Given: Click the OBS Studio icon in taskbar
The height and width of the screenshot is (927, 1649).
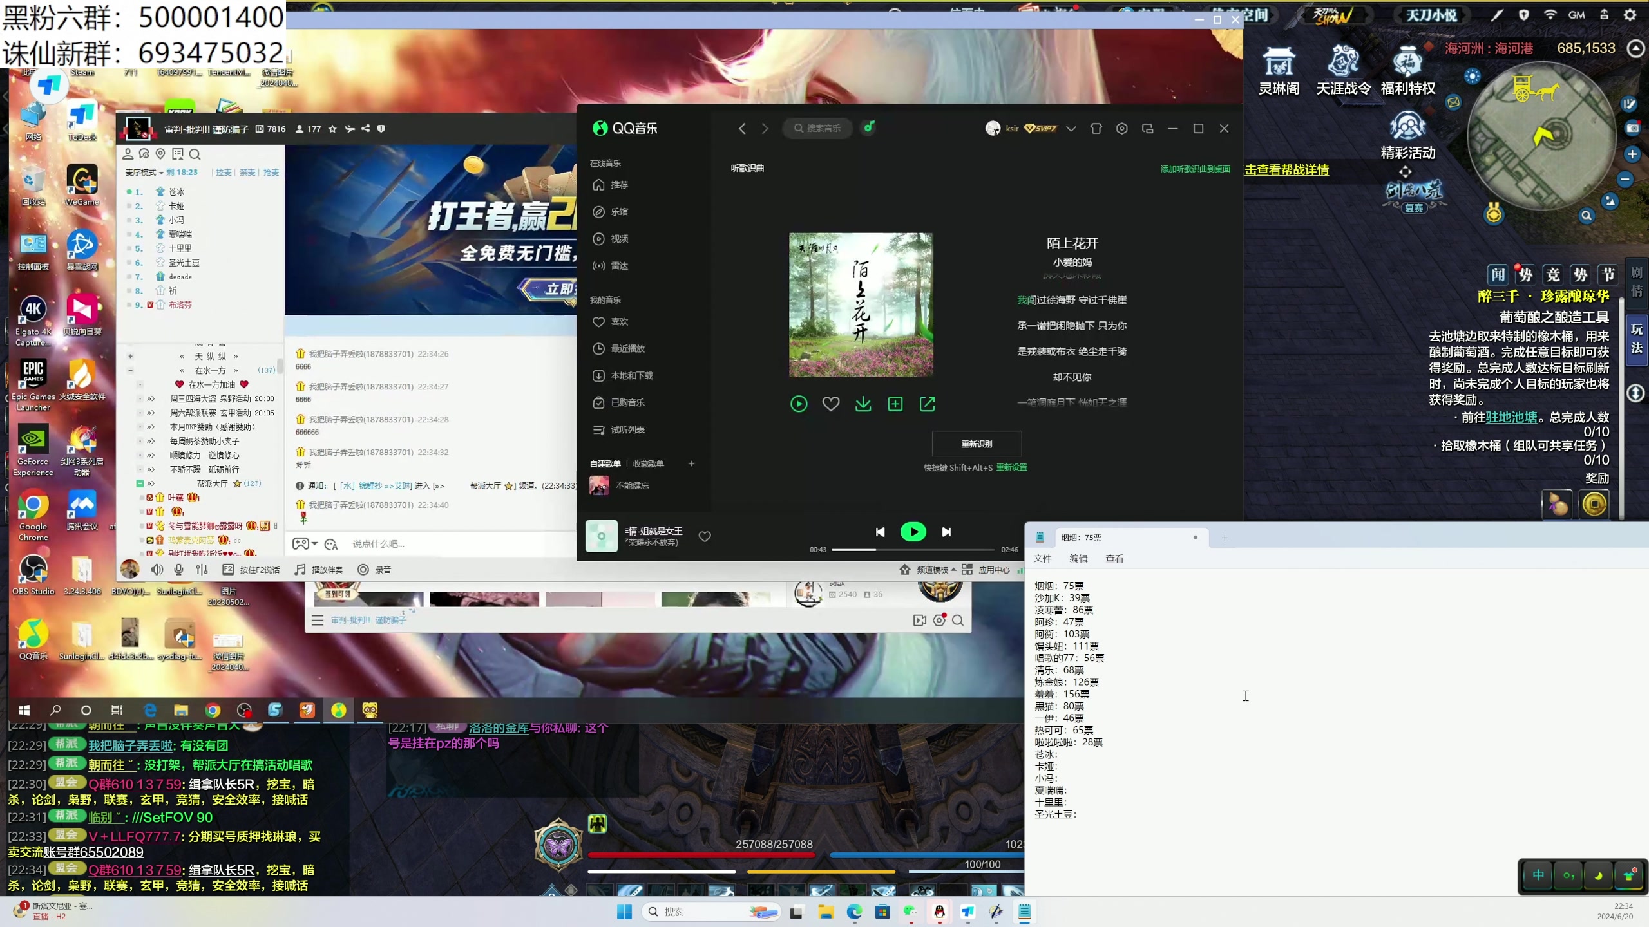Looking at the screenshot, I should tap(243, 709).
